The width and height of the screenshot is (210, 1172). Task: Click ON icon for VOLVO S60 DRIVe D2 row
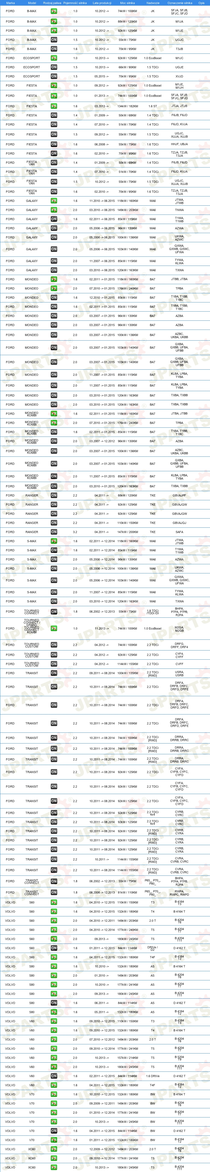pyautogui.click(x=54, y=948)
